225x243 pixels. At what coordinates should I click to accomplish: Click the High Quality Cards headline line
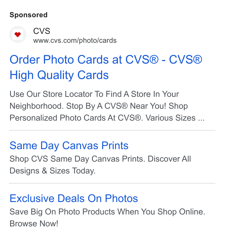(x=59, y=75)
